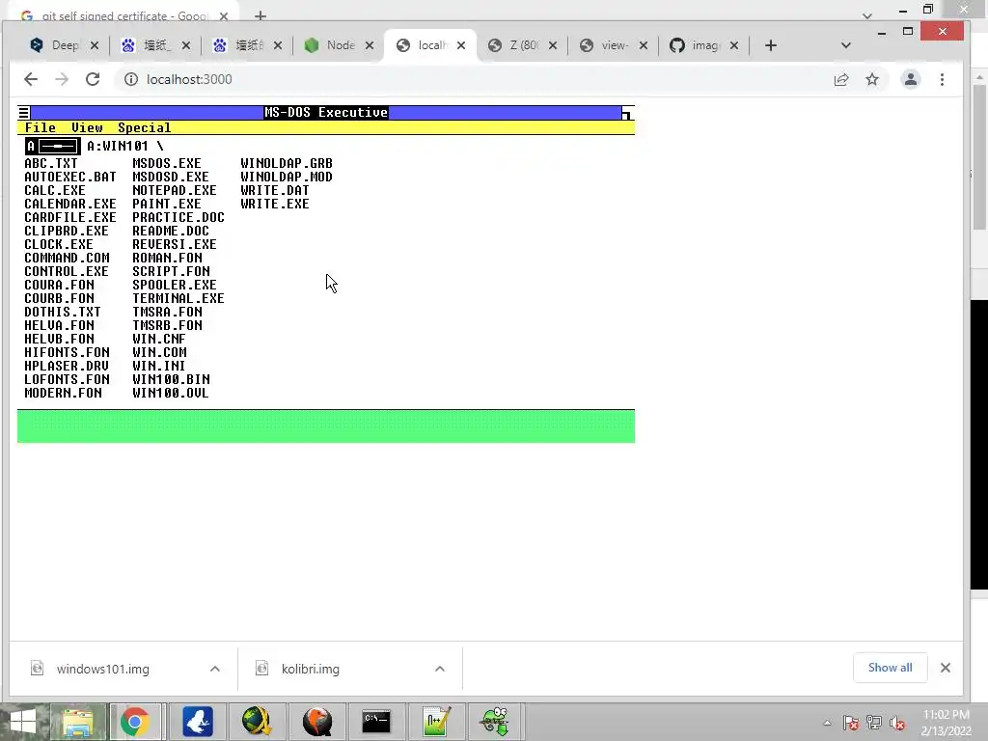The height and width of the screenshot is (741, 988).
Task: Open File Explorer from taskbar
Action: 78,722
